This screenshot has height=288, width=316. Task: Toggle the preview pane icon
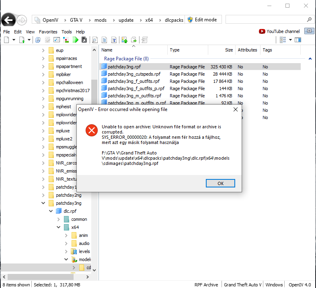click(298, 40)
